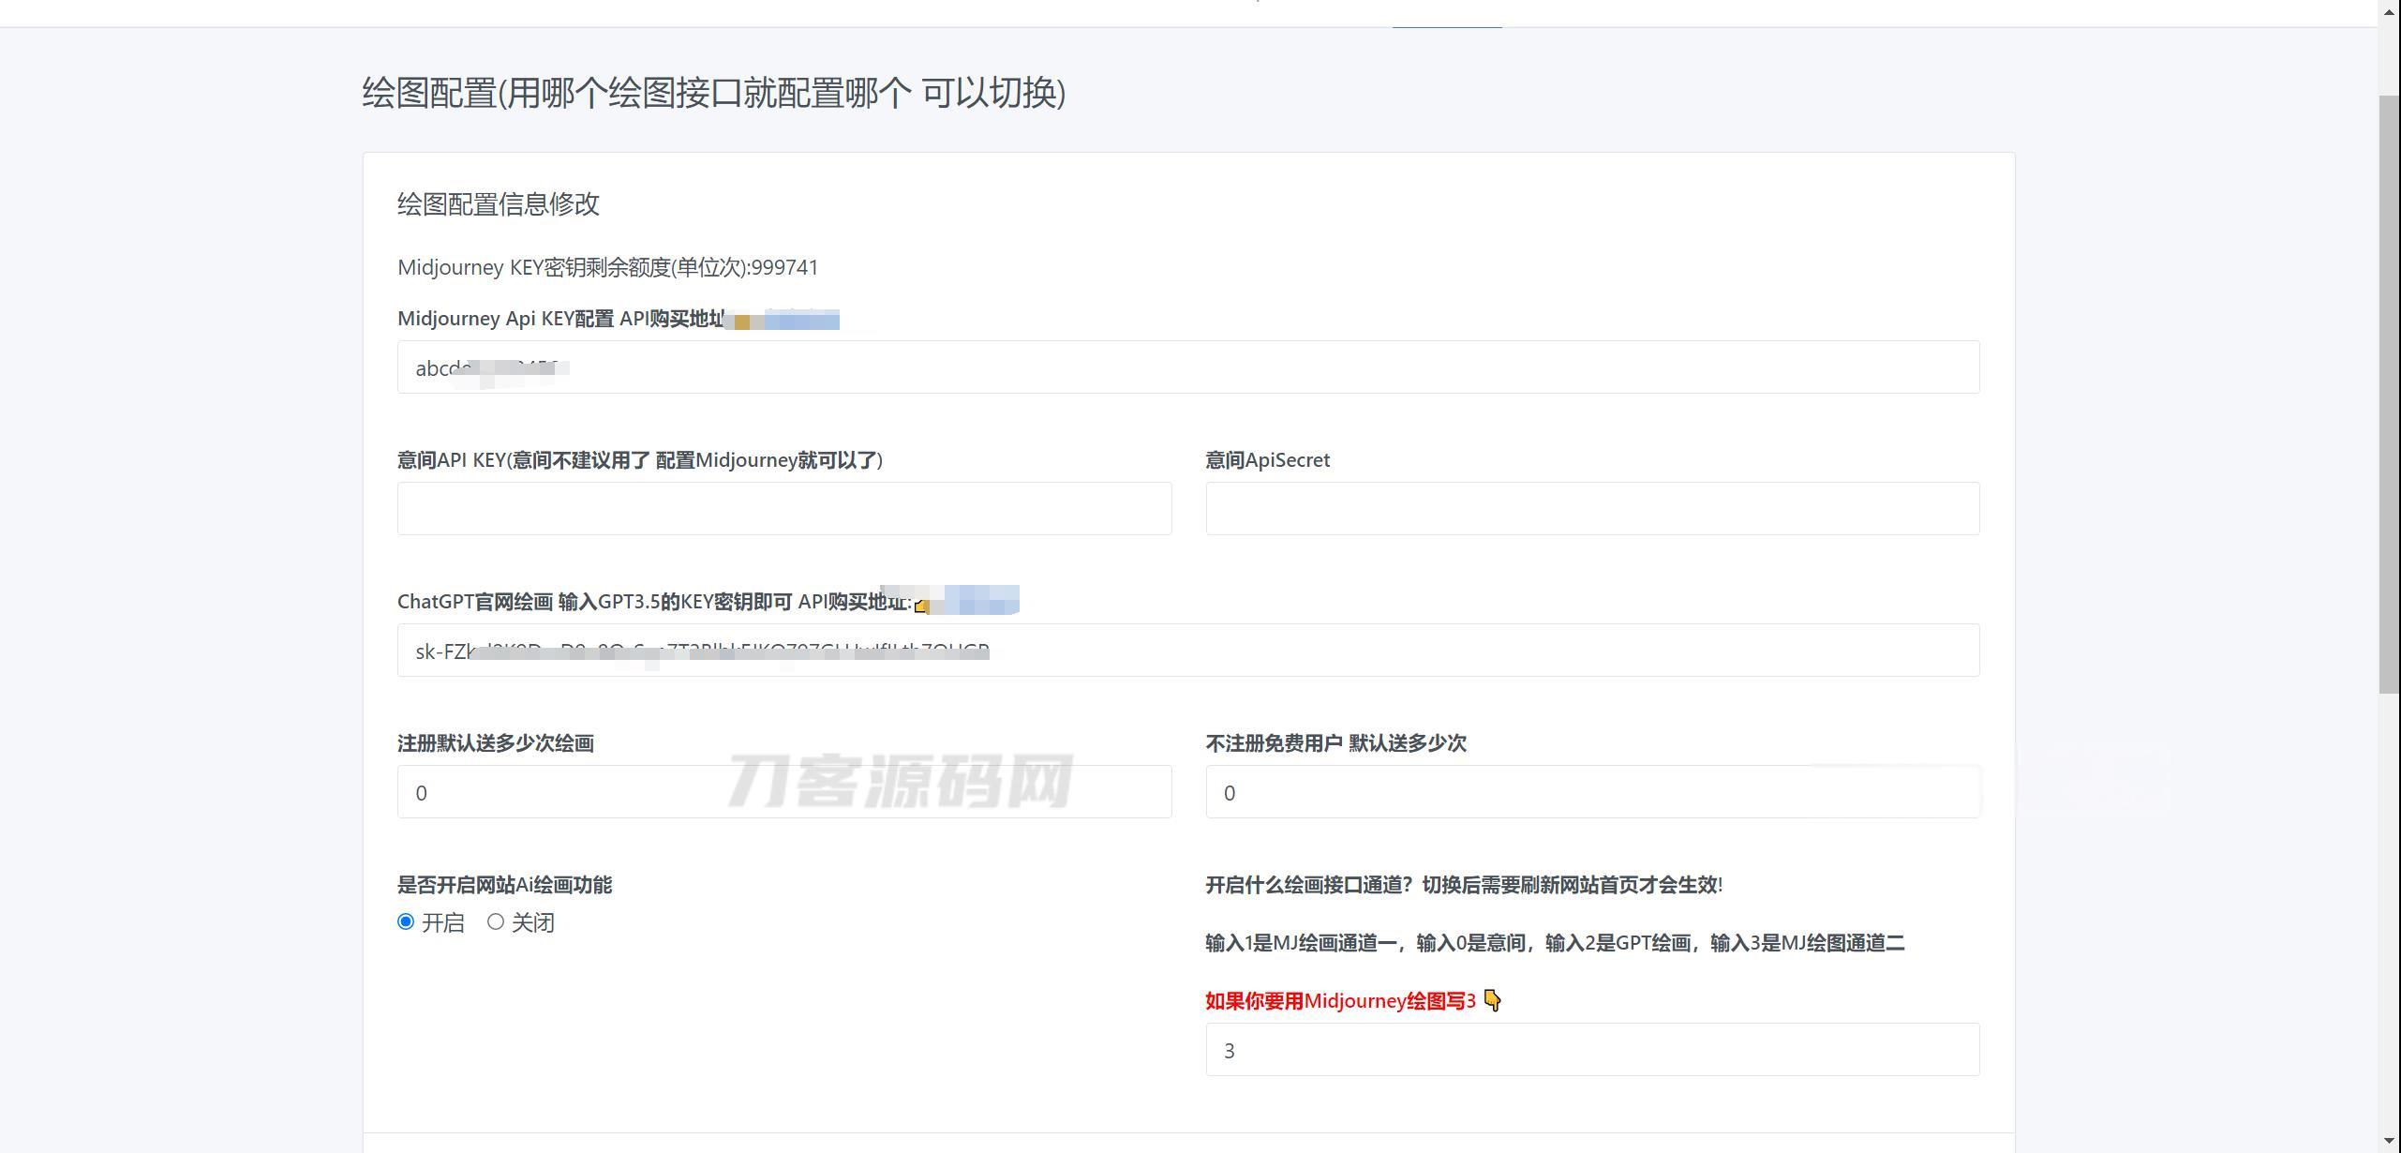Focus the 不注册免费用户 默认送多少次 input

tap(1592, 792)
